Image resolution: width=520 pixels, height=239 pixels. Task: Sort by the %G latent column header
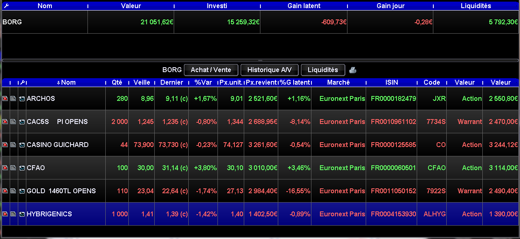click(x=295, y=82)
